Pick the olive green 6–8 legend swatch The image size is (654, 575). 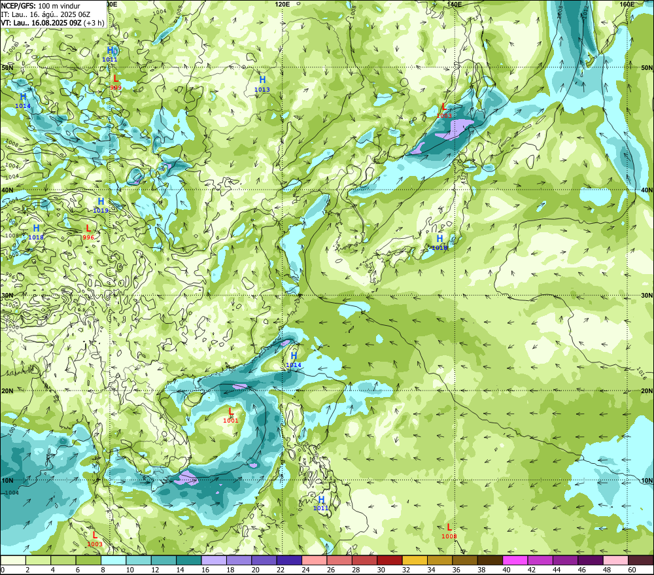pos(88,560)
